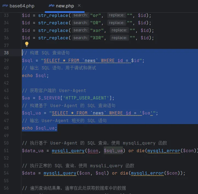
Task: Click line number 51 in the gutter
Action: coord(6,151)
